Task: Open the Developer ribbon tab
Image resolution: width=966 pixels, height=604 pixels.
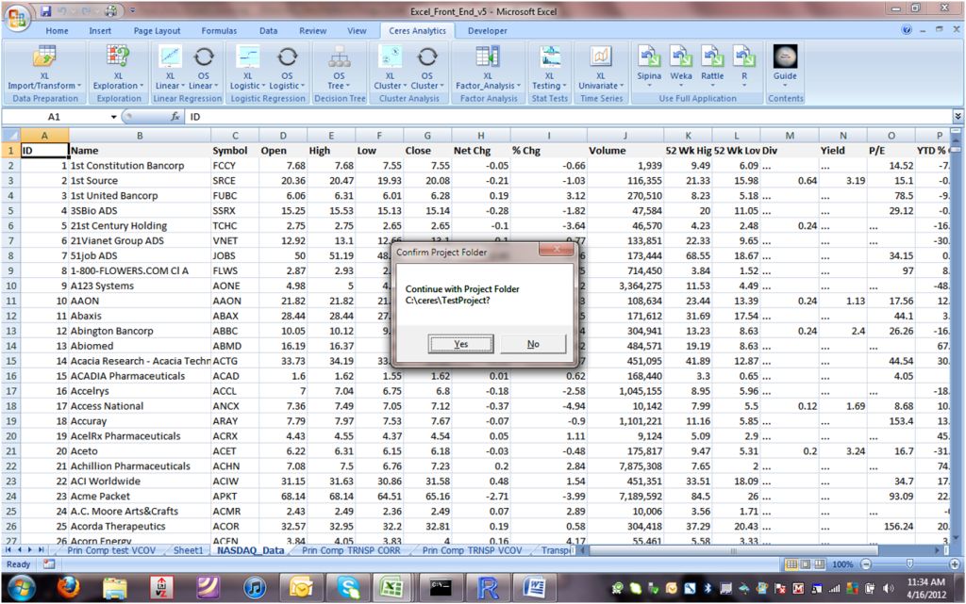Action: tap(488, 31)
